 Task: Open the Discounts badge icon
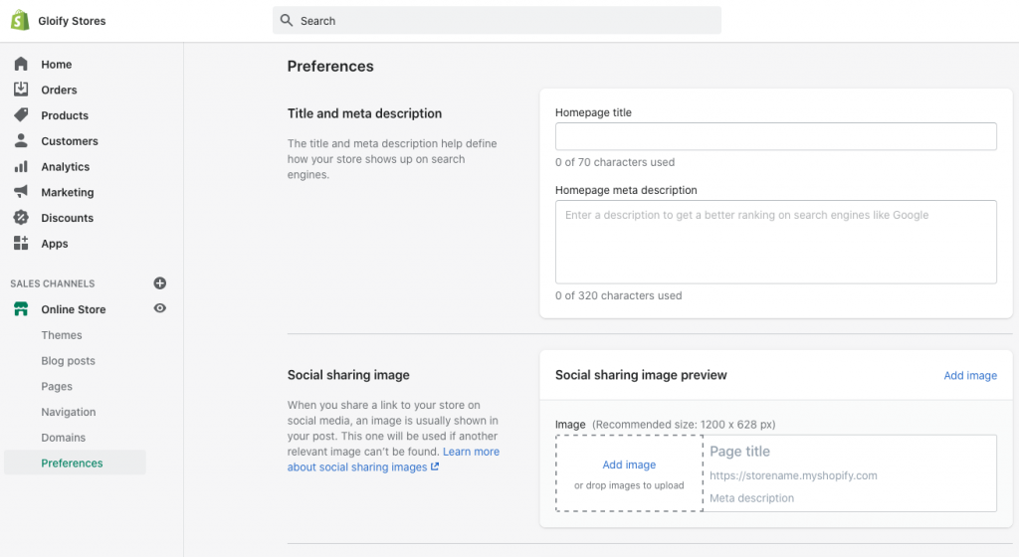tap(21, 218)
